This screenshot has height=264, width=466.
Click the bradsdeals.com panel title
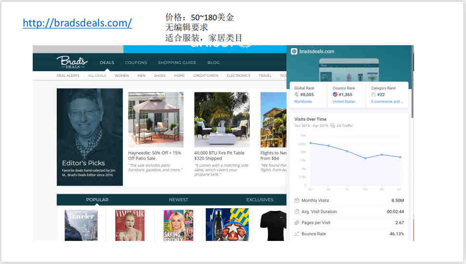point(317,51)
